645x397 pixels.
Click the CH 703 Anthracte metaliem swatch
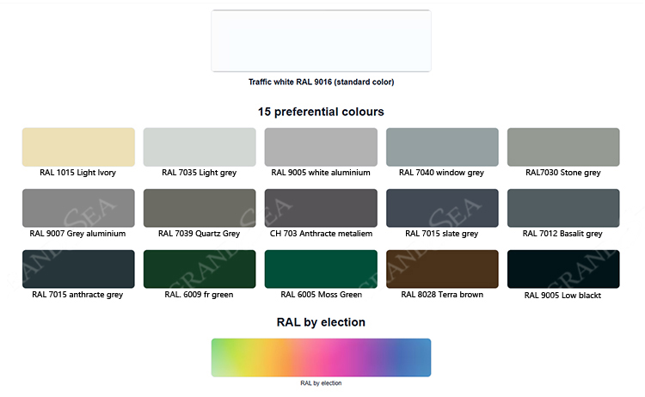tap(321, 208)
